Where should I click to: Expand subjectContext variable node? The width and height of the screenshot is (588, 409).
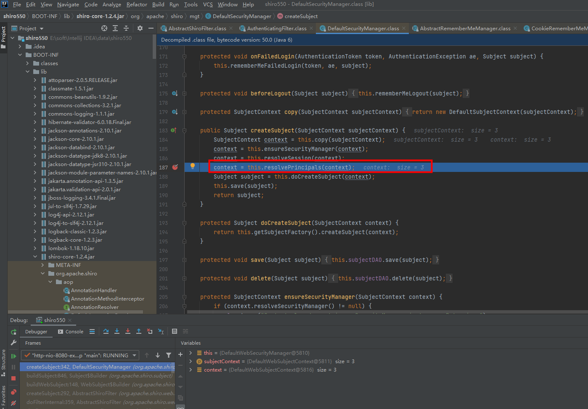point(191,361)
